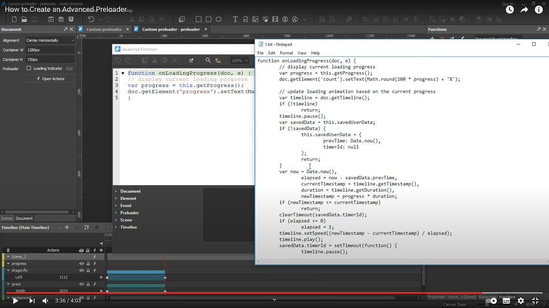Image resolution: width=549 pixels, height=308 pixels.
Task: Open the YouTube player settings gear
Action: tap(520, 301)
